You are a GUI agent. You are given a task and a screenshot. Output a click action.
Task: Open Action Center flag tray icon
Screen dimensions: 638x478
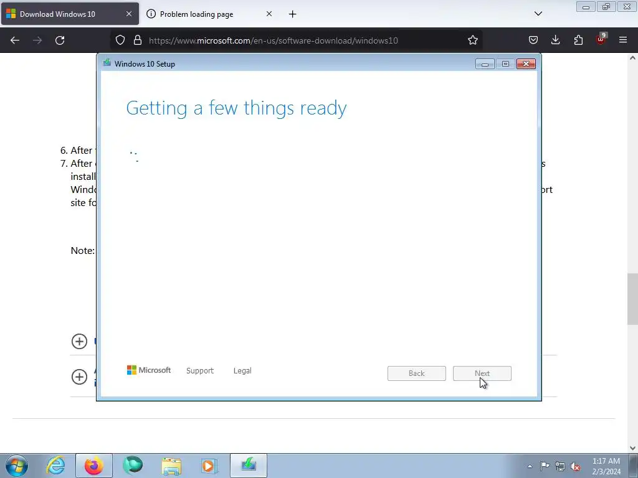545,466
